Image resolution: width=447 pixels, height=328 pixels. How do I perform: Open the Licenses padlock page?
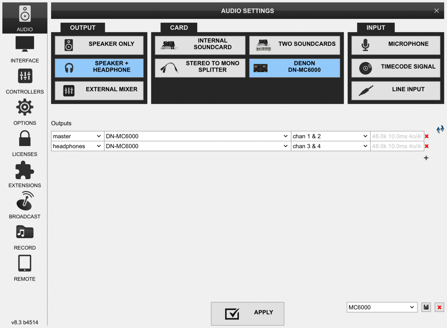[x=25, y=143]
